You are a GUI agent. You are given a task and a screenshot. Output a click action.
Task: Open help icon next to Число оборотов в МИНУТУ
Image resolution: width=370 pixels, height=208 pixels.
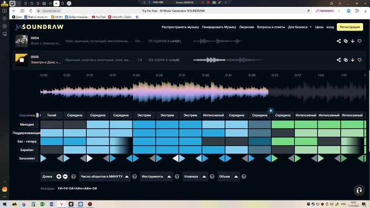135,176
